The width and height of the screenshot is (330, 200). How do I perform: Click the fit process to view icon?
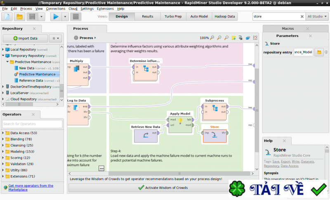pos(255,38)
